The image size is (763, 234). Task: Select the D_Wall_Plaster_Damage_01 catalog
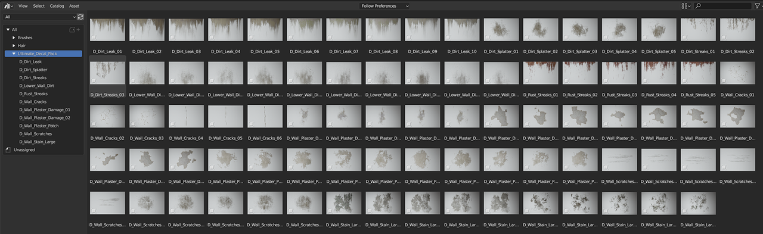(44, 110)
